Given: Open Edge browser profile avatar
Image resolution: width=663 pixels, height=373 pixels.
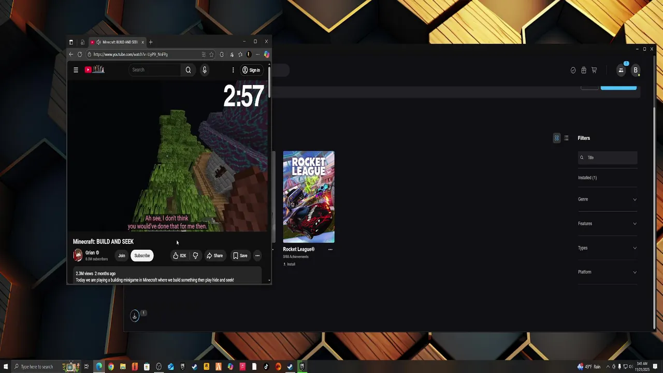Looking at the screenshot, I should coord(249,54).
